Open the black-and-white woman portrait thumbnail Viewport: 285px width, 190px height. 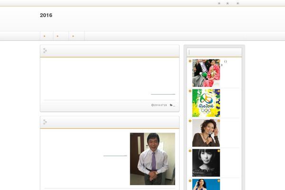(206, 163)
